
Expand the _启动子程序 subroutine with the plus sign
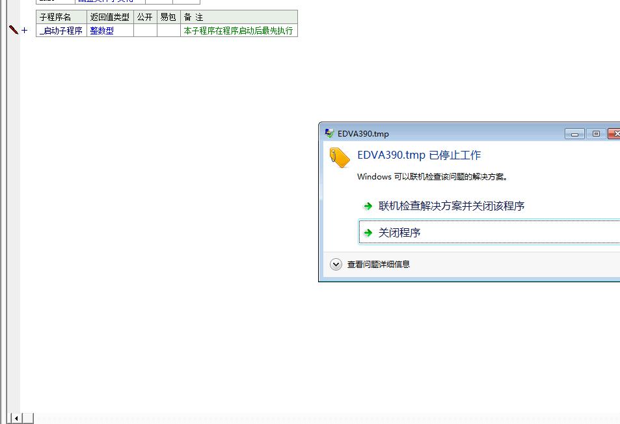point(25,30)
